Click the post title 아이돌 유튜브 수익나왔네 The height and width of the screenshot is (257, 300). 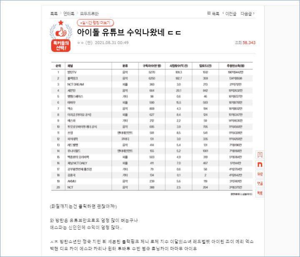click(x=129, y=32)
